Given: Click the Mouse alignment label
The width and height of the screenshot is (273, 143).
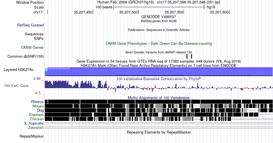Looking at the screenshot, I should 38,106.
